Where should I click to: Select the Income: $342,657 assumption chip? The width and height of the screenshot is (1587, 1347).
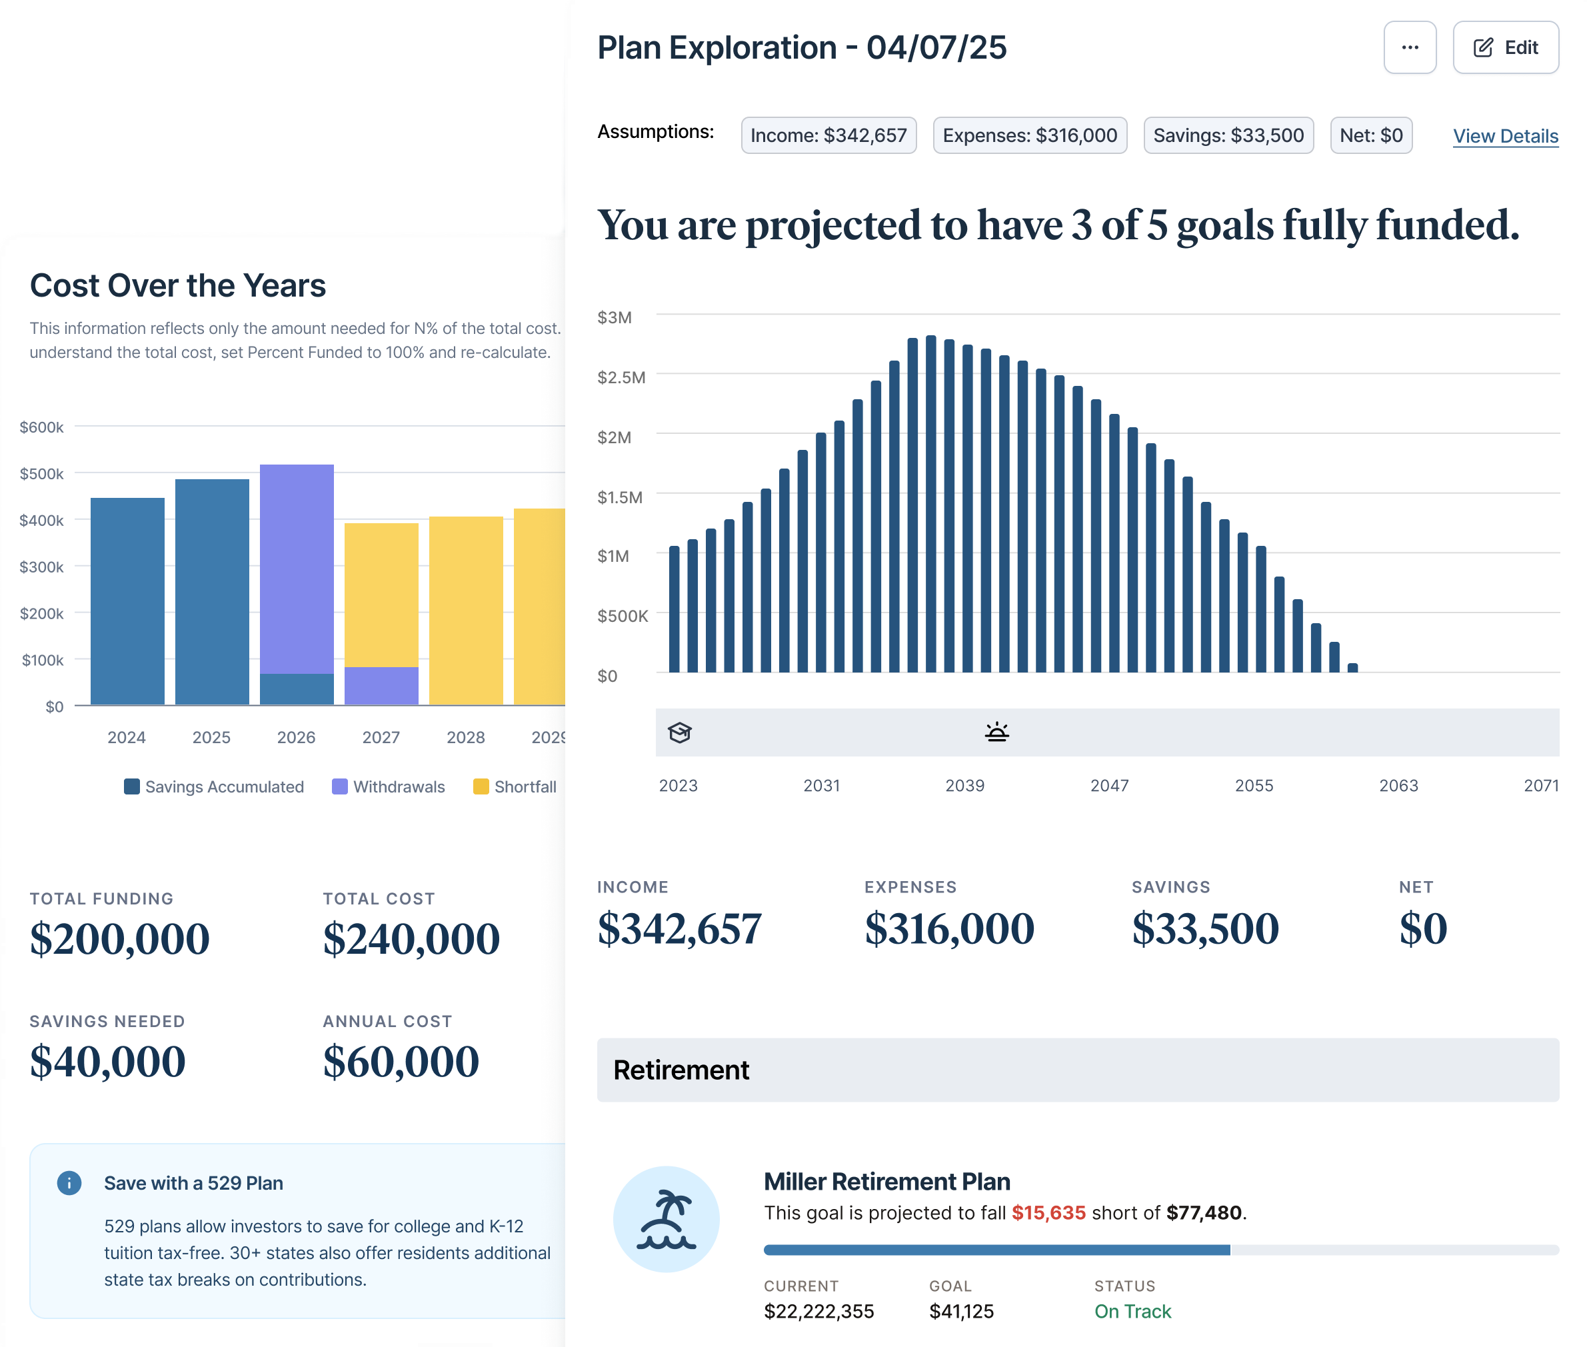point(828,135)
